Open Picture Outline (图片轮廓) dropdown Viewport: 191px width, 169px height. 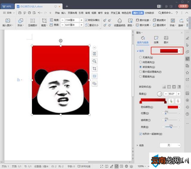pyautogui.click(x=143, y=20)
